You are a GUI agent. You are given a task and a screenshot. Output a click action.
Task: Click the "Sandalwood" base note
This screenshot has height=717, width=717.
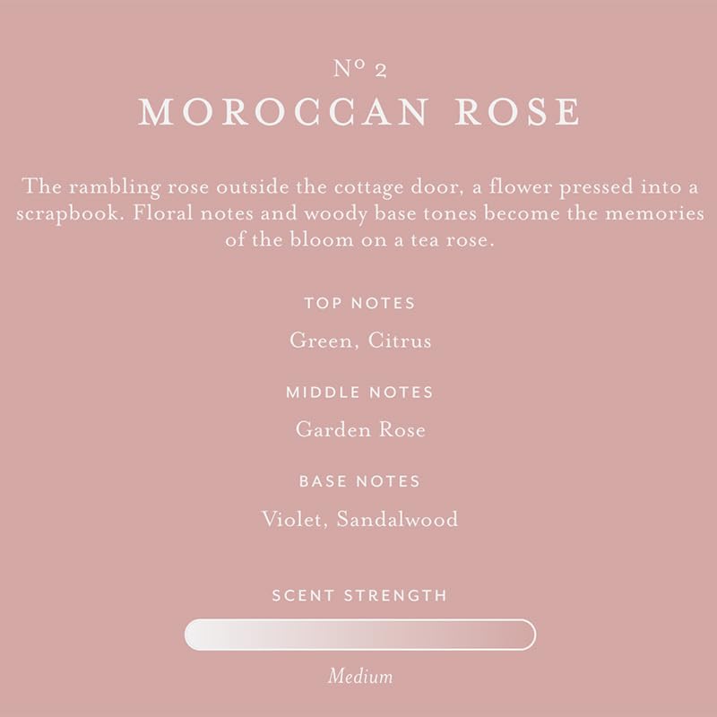[397, 519]
